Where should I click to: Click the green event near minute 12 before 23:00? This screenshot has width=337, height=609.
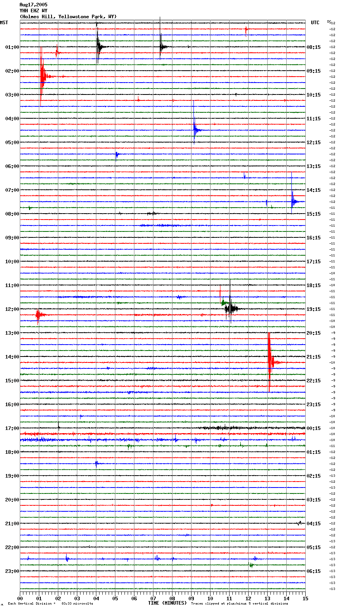[x=251, y=565]
